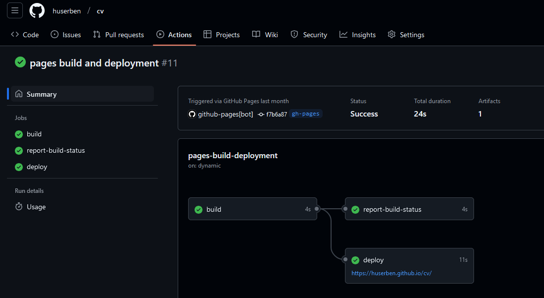Click the Success status text
The height and width of the screenshot is (298, 544).
364,114
